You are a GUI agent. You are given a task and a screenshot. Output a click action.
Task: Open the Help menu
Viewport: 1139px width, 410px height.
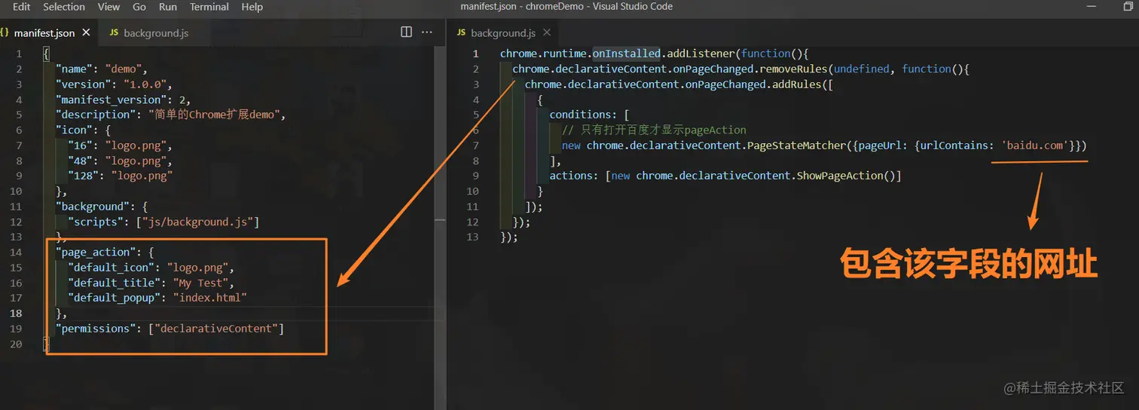point(252,7)
